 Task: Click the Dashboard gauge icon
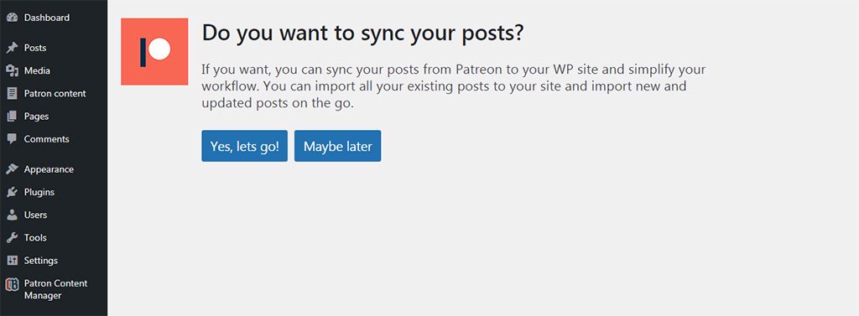click(x=12, y=18)
